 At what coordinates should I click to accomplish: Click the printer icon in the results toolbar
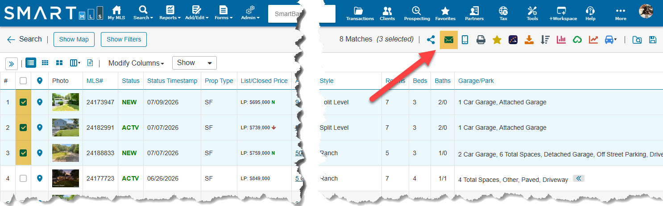(481, 40)
